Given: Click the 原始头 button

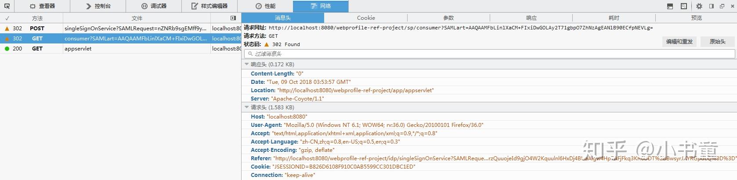Looking at the screenshot, I should (x=718, y=42).
